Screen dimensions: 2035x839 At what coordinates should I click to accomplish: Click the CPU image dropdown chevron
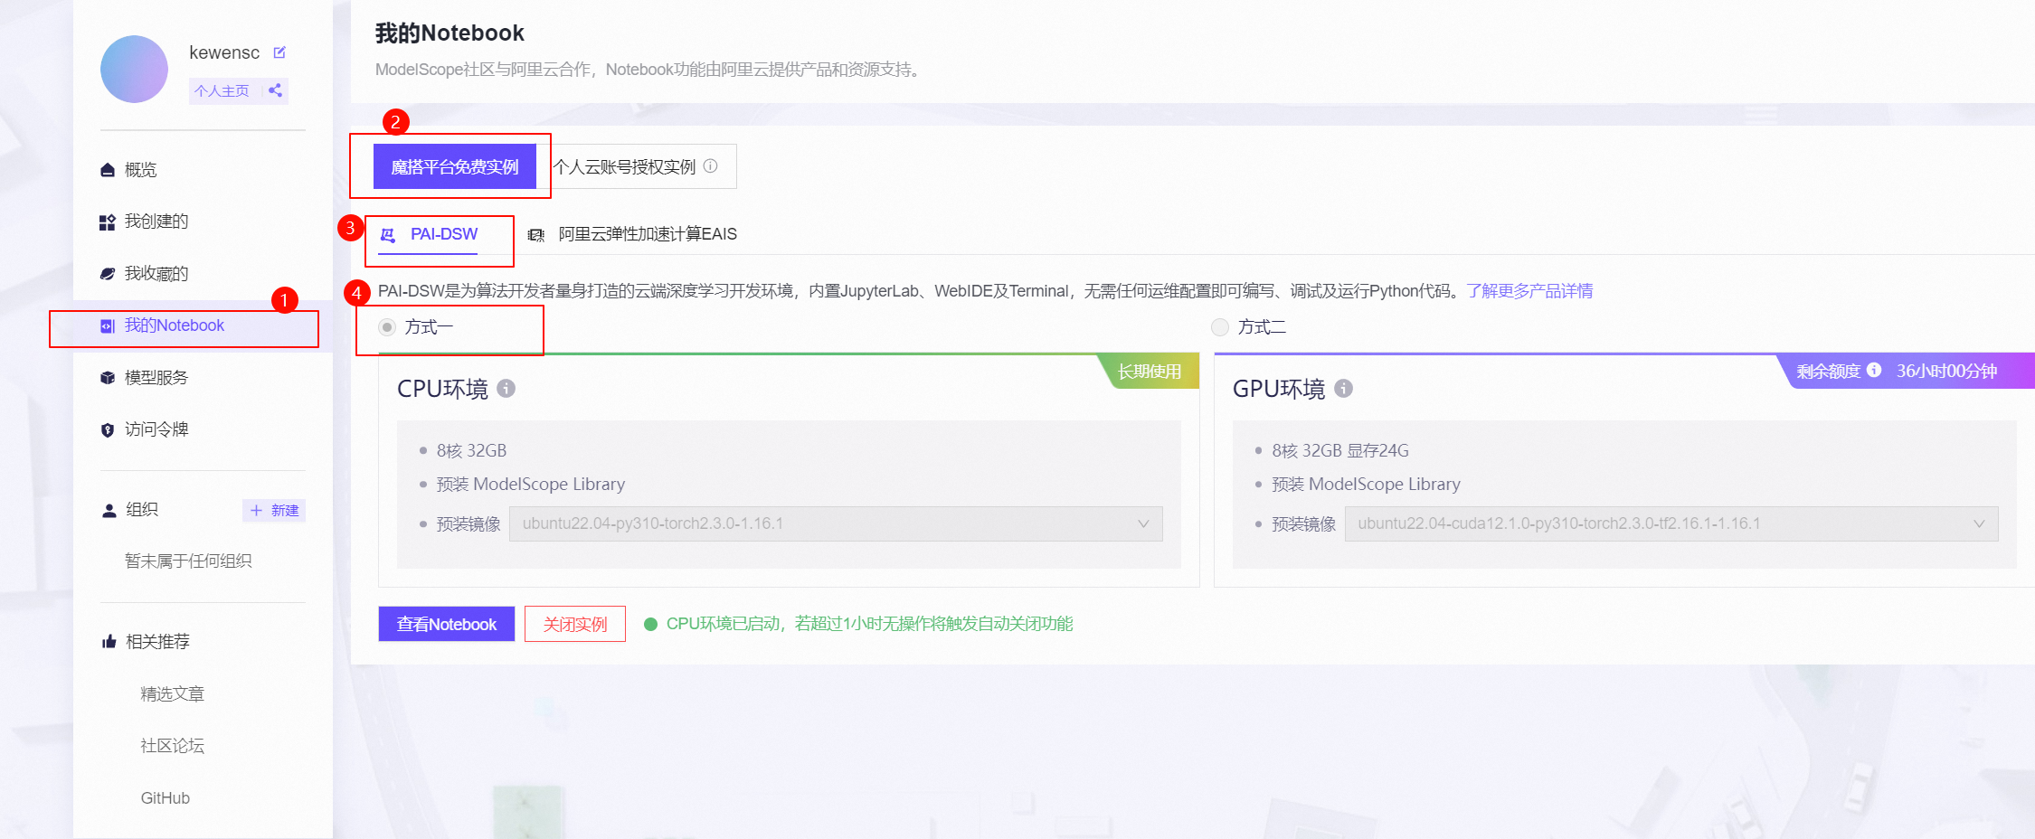[1143, 524]
